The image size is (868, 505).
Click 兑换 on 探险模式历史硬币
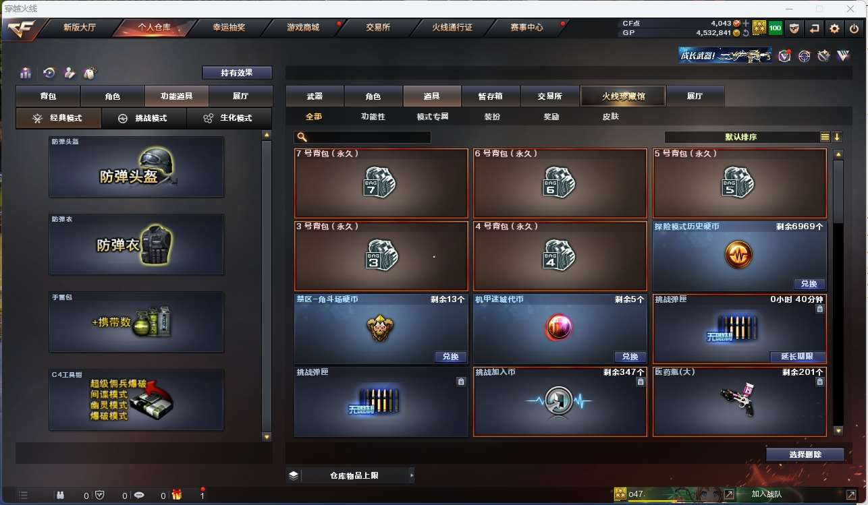[809, 284]
